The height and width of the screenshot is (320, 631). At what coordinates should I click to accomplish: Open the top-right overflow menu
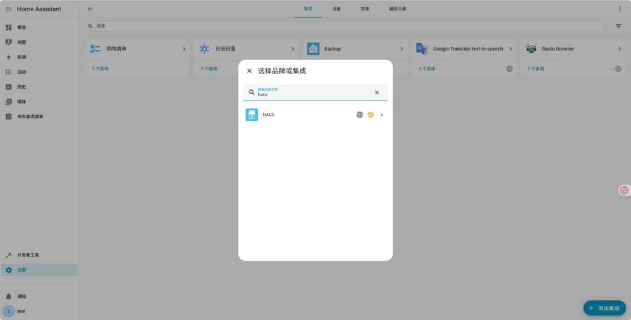click(x=620, y=9)
